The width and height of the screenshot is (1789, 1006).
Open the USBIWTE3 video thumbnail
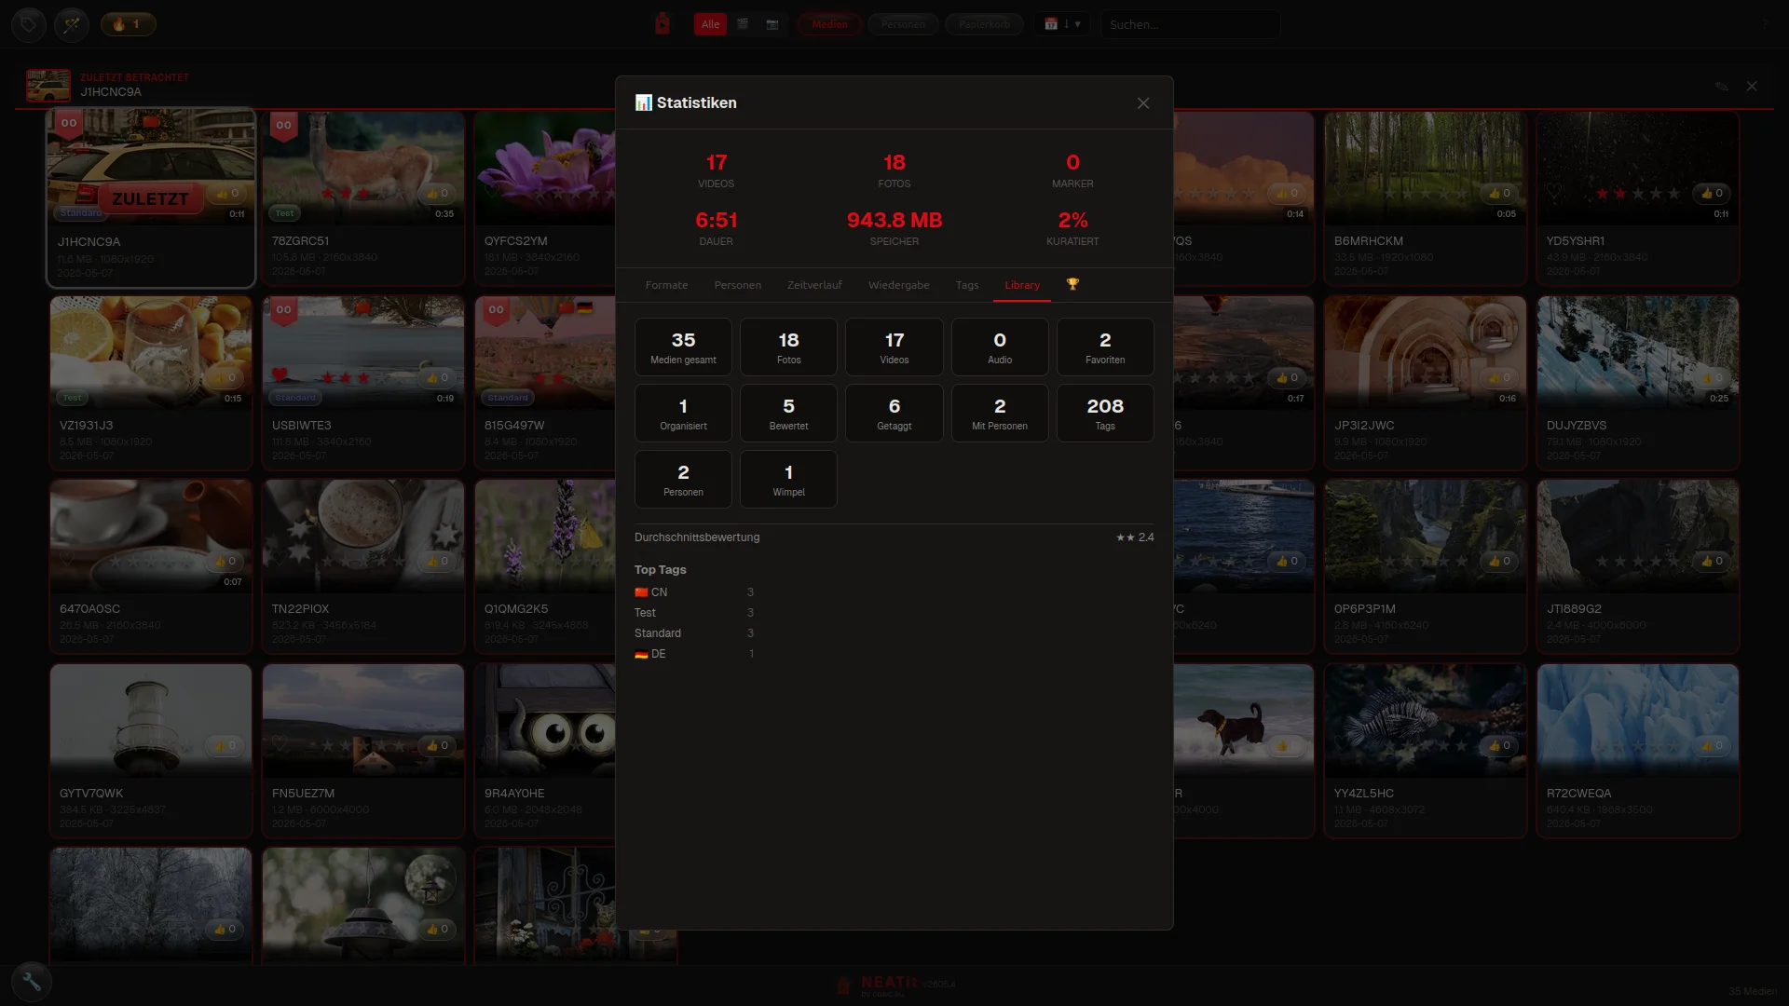click(x=363, y=352)
